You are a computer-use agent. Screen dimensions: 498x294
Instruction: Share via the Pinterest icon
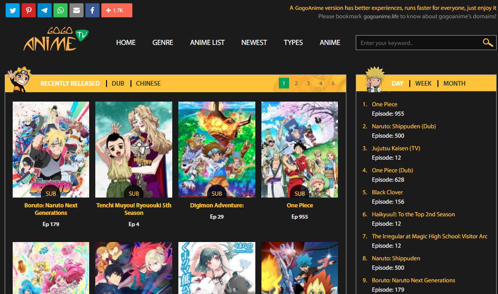click(29, 10)
